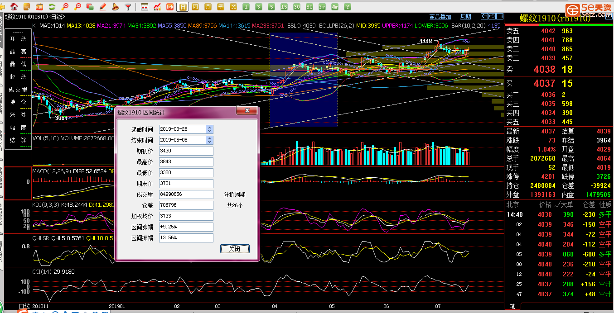Viewport: 614px width, 313px height.
Task: Zoom in with the plus magnifier
Action: pos(65,7)
